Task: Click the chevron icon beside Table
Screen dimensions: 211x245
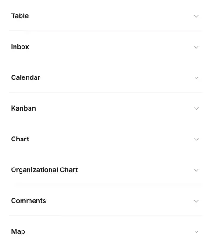Action: click(x=196, y=16)
